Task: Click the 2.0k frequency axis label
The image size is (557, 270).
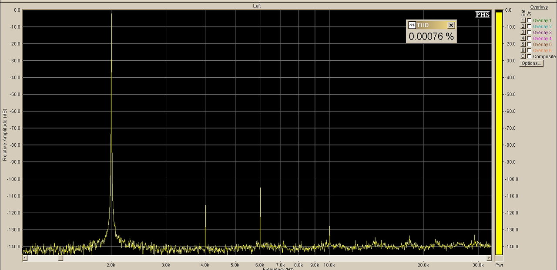Action: [111, 264]
